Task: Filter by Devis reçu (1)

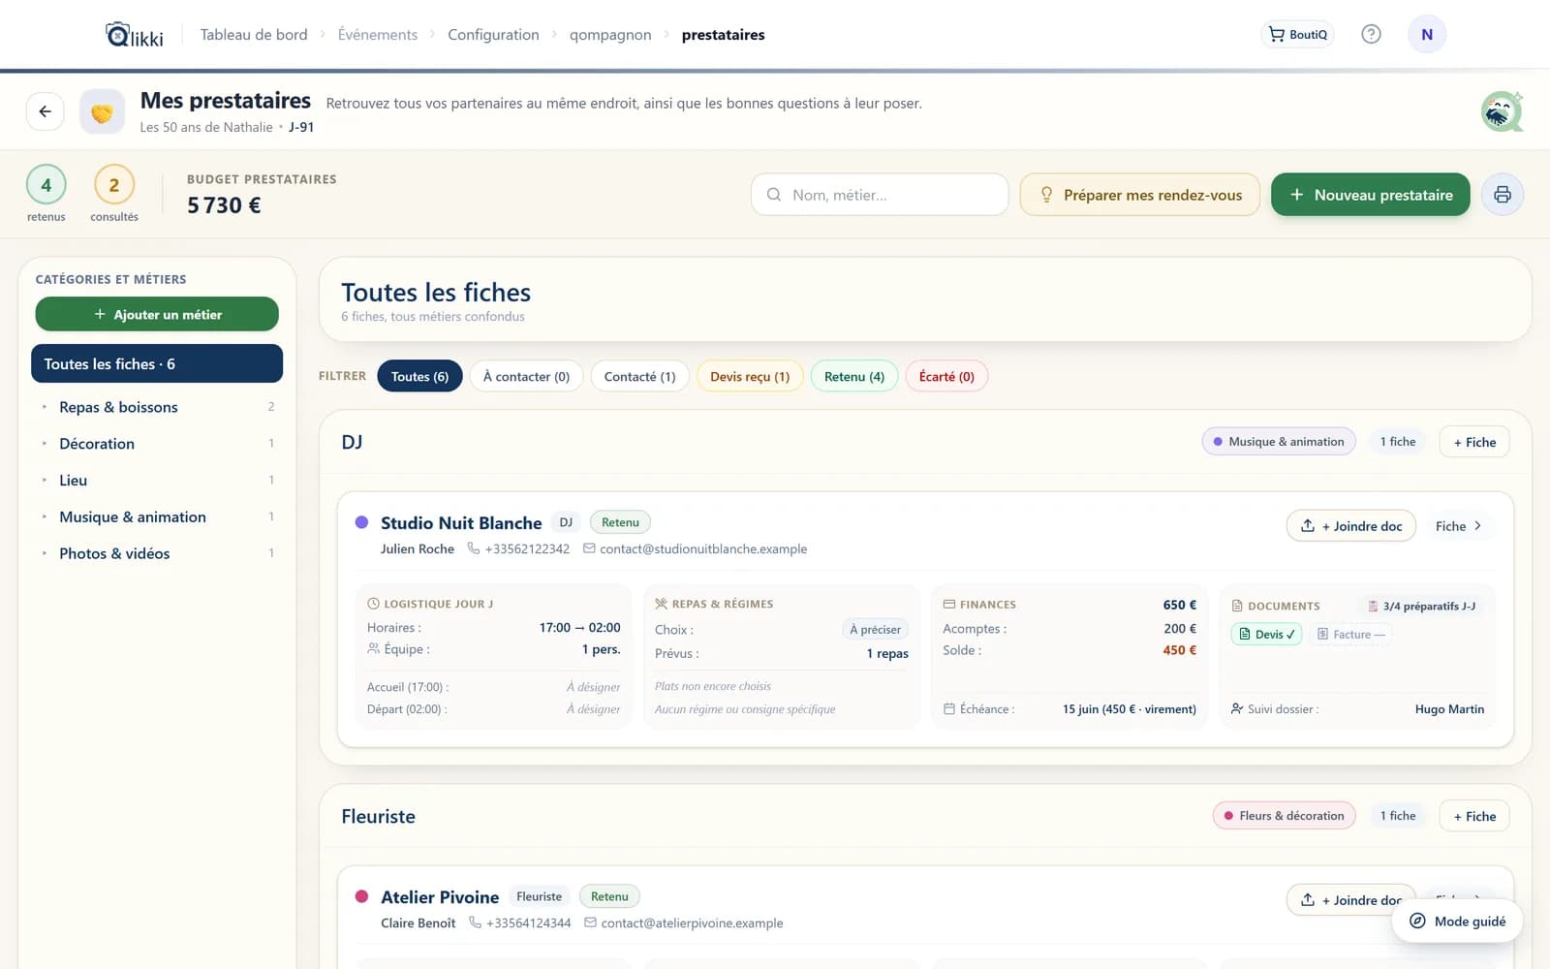Action: [x=750, y=376]
